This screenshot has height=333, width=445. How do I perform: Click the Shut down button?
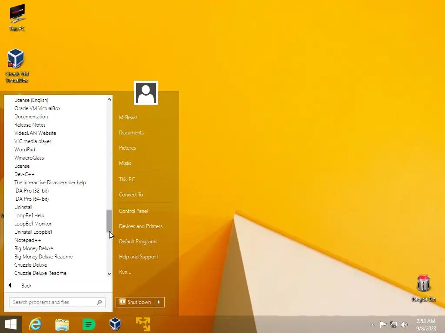(135, 302)
